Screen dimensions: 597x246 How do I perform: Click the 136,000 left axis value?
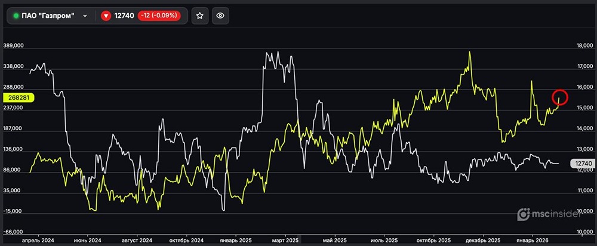click(x=13, y=149)
